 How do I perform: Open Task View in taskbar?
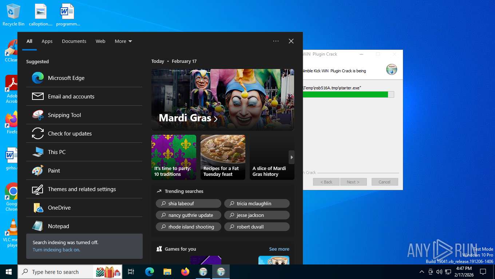pos(131,272)
